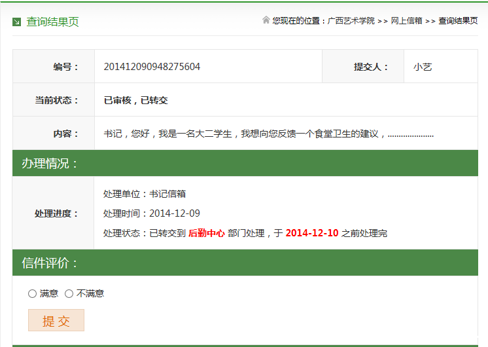
Task: Select the 不满意 radio button
Action: point(69,293)
